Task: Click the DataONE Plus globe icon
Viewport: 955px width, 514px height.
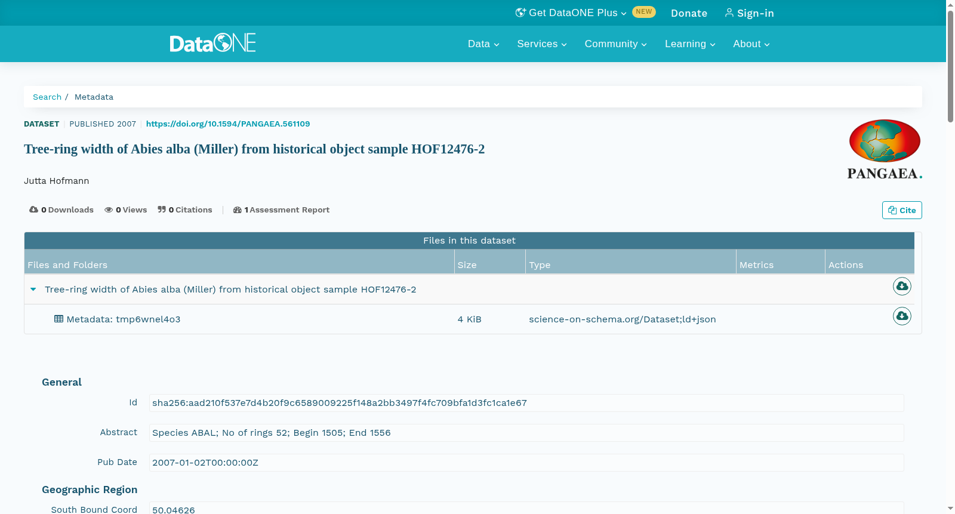Action: 520,13
